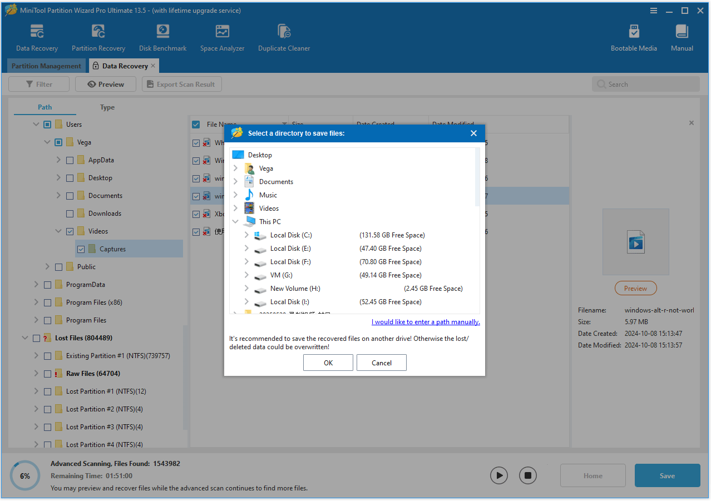Click the Search field

coord(645,83)
